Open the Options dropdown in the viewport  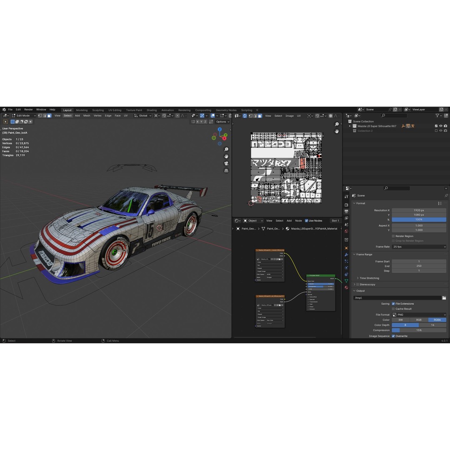pyautogui.click(x=222, y=122)
